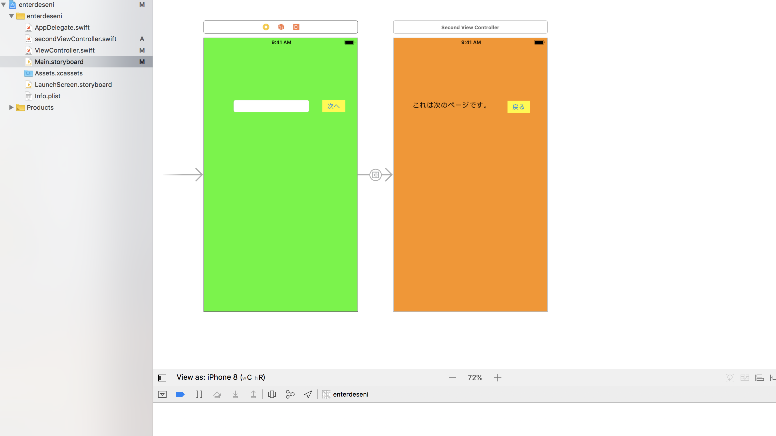Zoom in with the plus control near 72%

498,377
